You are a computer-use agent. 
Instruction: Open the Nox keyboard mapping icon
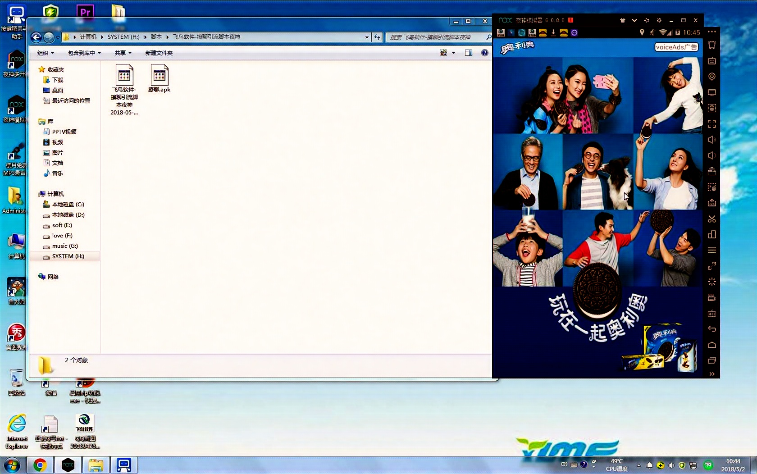(712, 61)
